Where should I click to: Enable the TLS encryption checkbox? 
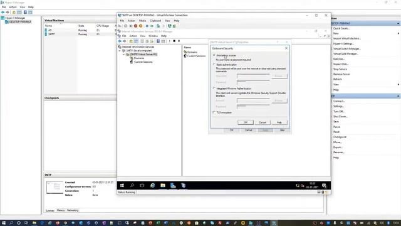tap(214, 112)
